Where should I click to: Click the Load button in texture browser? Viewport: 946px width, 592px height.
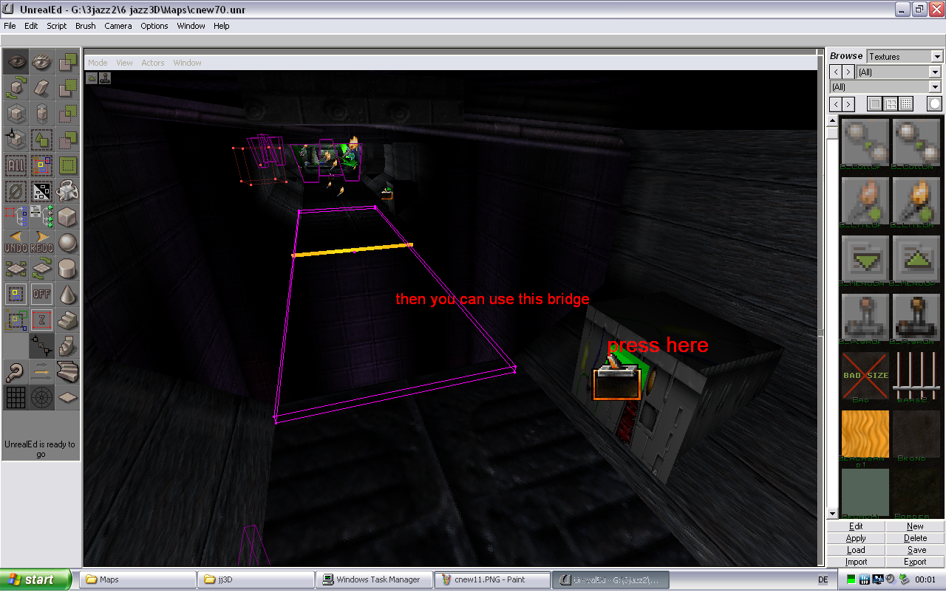tap(856, 550)
